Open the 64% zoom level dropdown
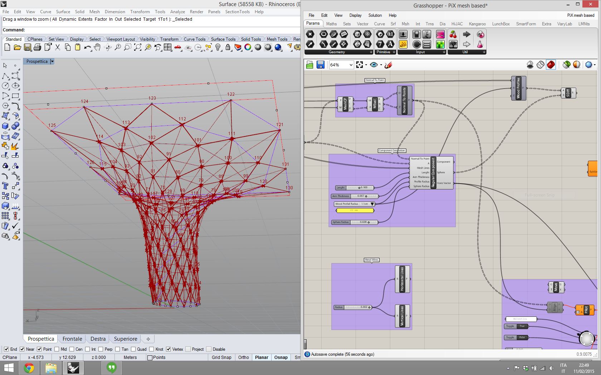 tap(351, 65)
